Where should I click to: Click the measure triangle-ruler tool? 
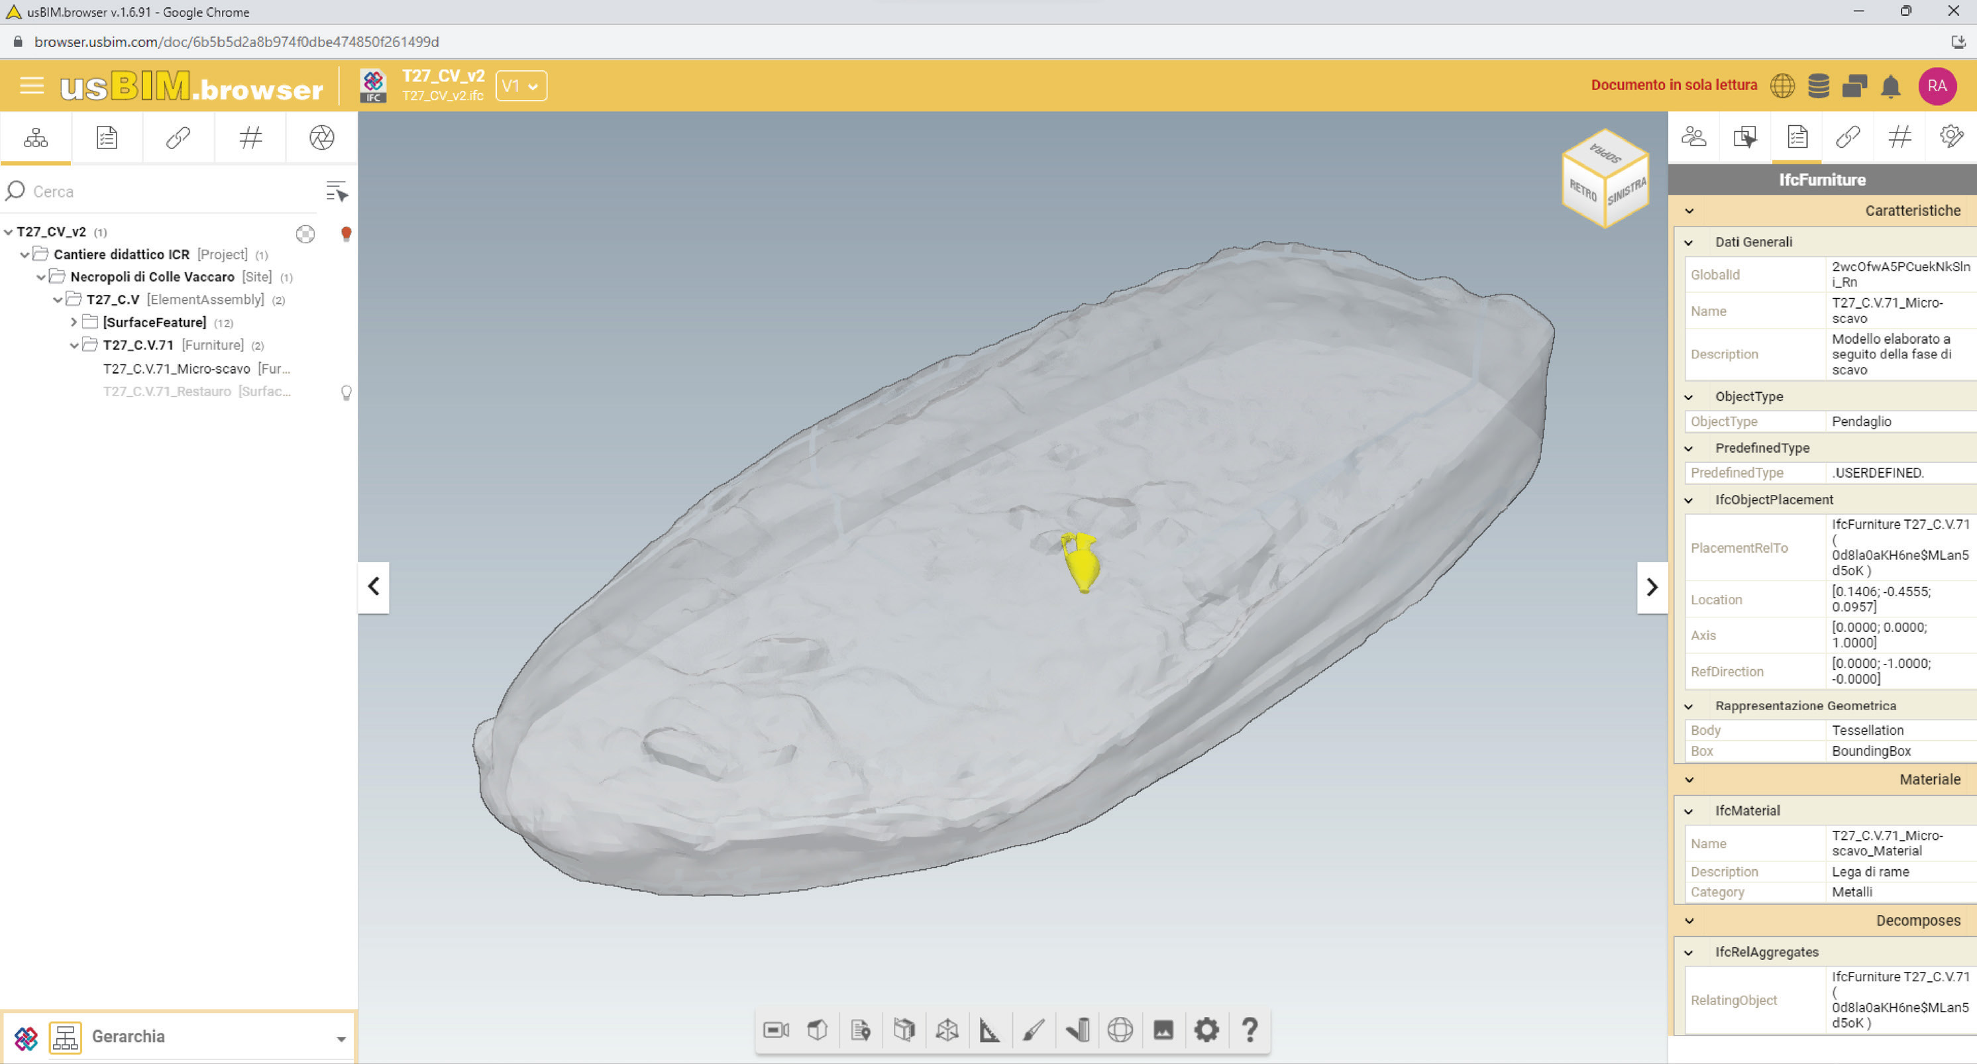(x=989, y=1030)
